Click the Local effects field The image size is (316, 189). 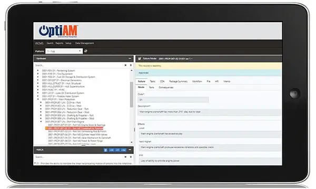click(x=210, y=134)
